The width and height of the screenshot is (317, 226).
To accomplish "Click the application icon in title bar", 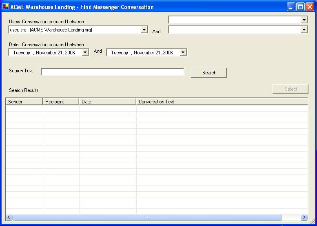I will click(x=6, y=7).
